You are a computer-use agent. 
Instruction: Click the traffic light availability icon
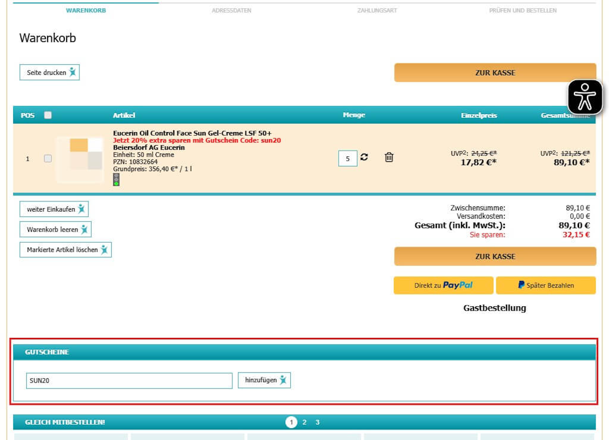116,179
